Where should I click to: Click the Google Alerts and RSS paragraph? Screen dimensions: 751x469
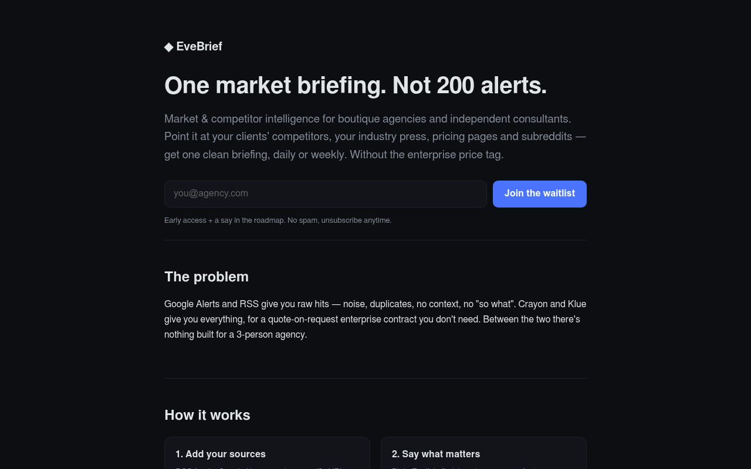click(375, 320)
